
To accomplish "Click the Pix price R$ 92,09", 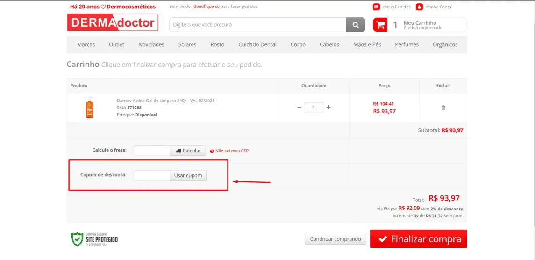I will pyautogui.click(x=409, y=208).
